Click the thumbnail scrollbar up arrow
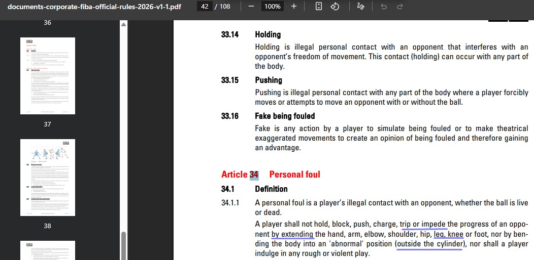Image resolution: width=534 pixels, height=260 pixels. [x=124, y=25]
